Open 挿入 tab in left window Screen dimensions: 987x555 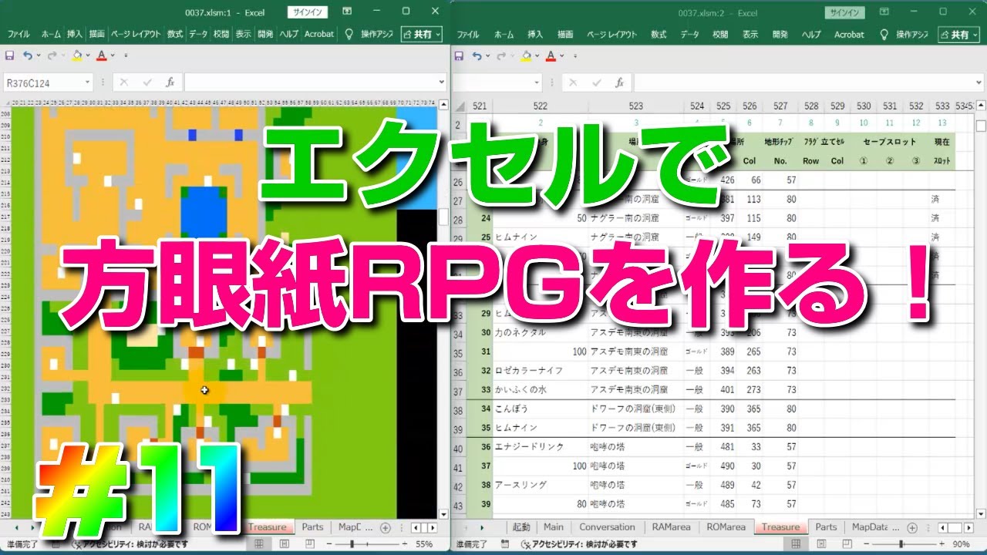[x=75, y=34]
